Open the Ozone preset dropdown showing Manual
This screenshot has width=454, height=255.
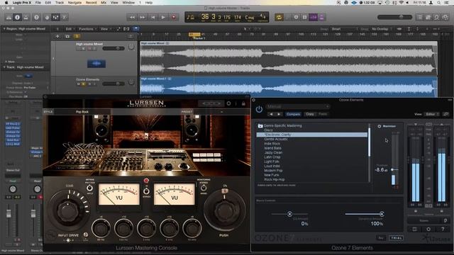298,106
